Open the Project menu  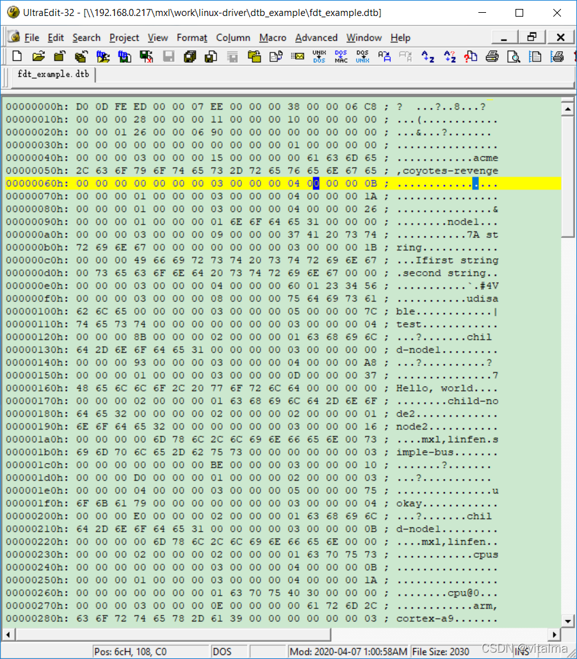coord(124,38)
